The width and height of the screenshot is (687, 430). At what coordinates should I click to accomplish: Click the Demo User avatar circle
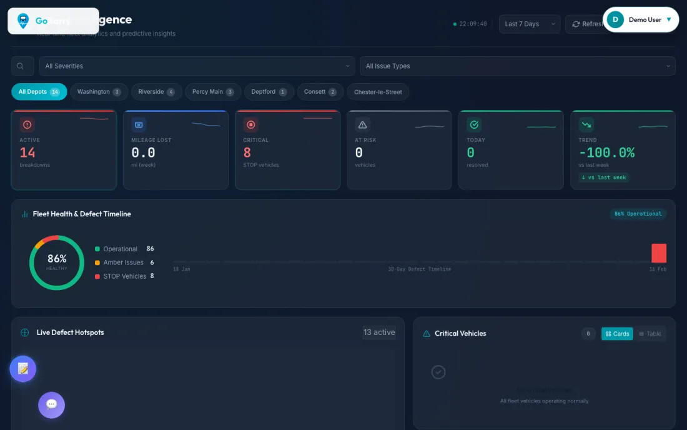(615, 20)
